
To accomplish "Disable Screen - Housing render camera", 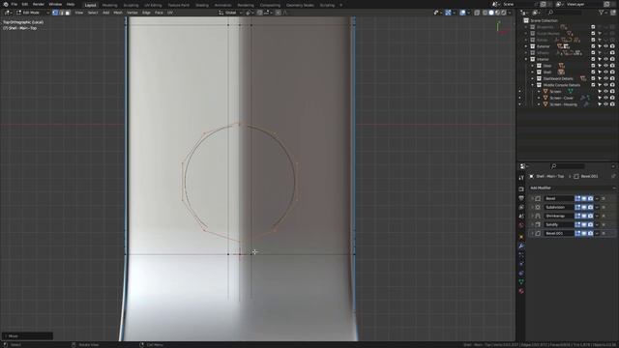I will [612, 104].
